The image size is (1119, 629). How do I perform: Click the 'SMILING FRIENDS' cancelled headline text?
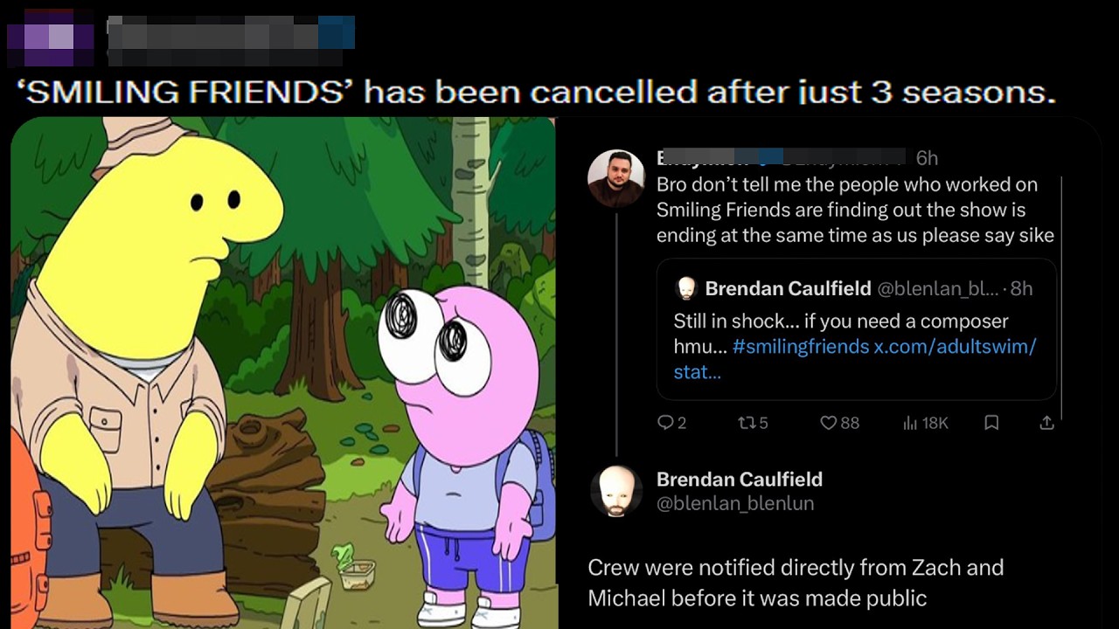[537, 91]
